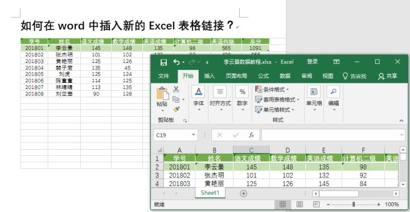This screenshot has height=212, width=410.
Task: Add a new sheet with plus icon
Action: [x=244, y=193]
